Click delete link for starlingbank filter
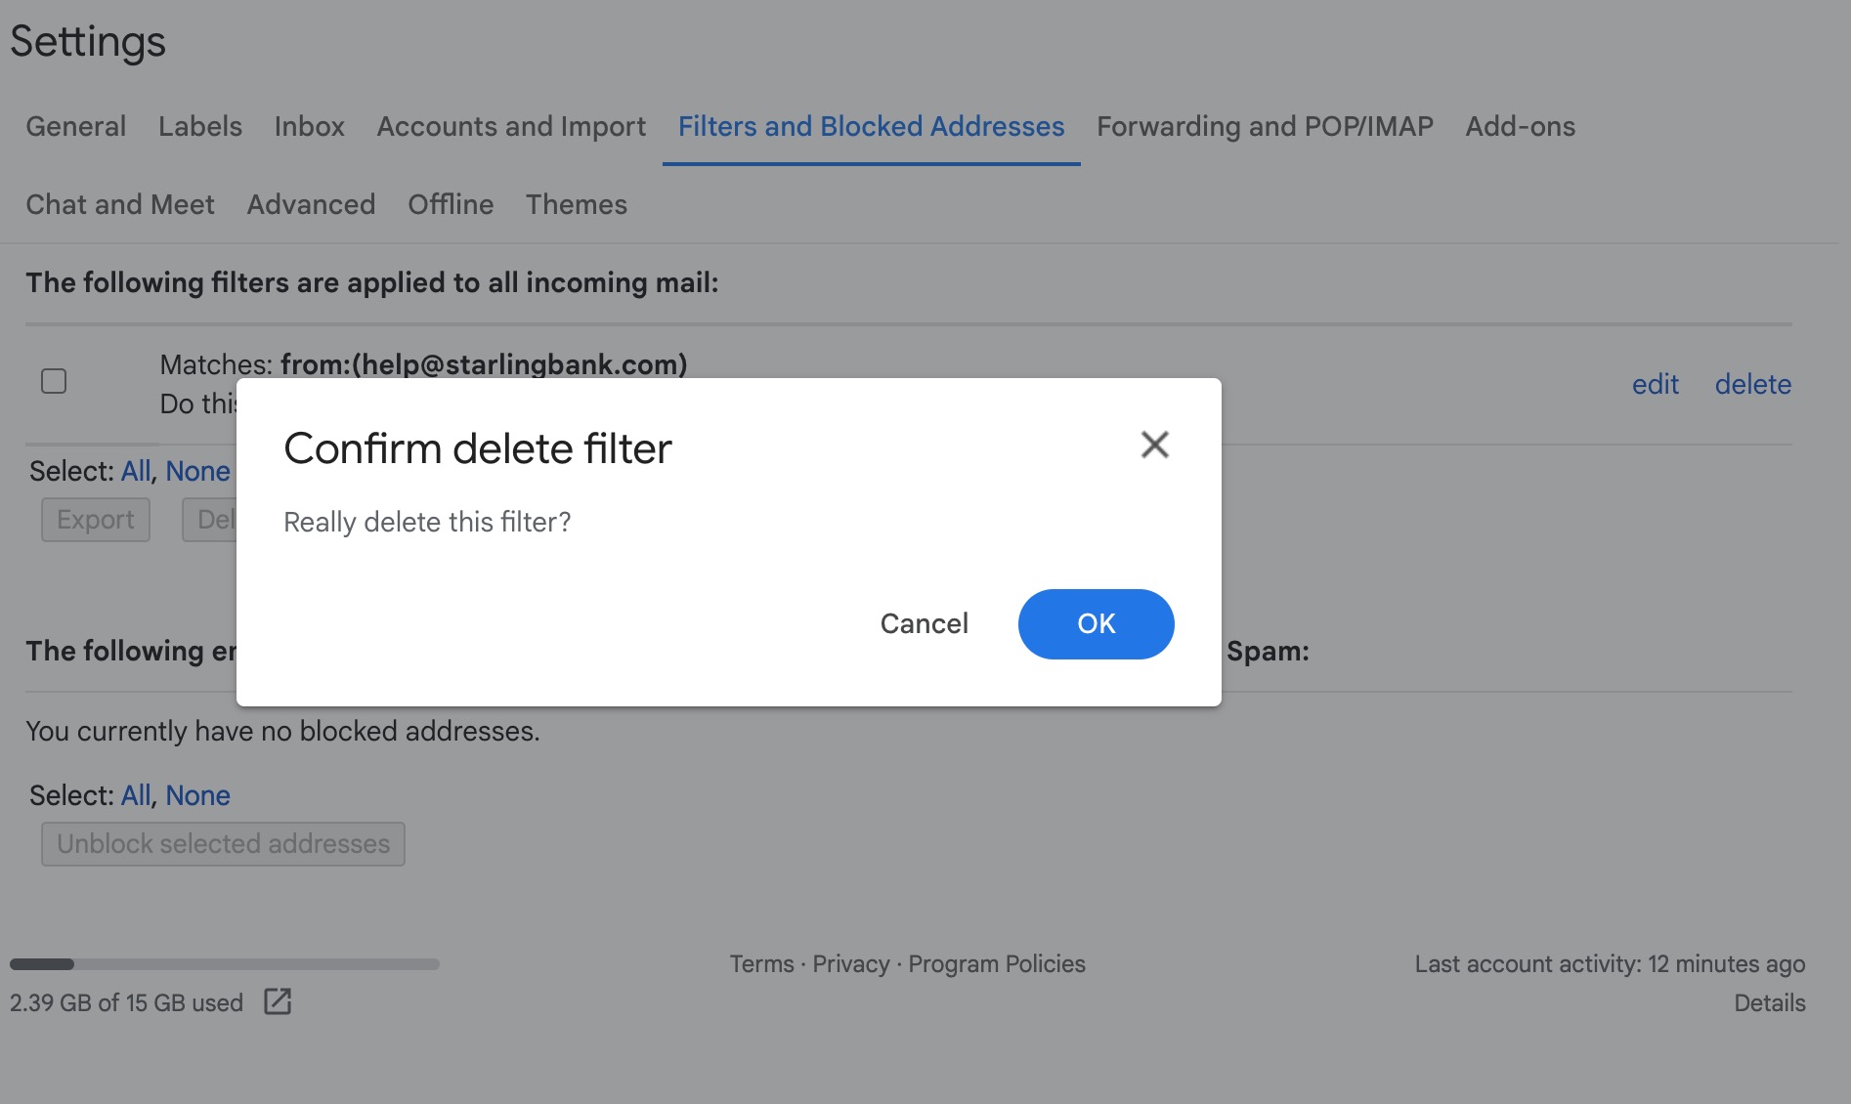 (x=1752, y=384)
